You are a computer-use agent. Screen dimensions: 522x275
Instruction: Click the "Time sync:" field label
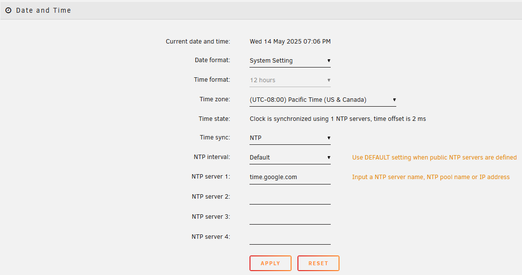click(x=215, y=137)
